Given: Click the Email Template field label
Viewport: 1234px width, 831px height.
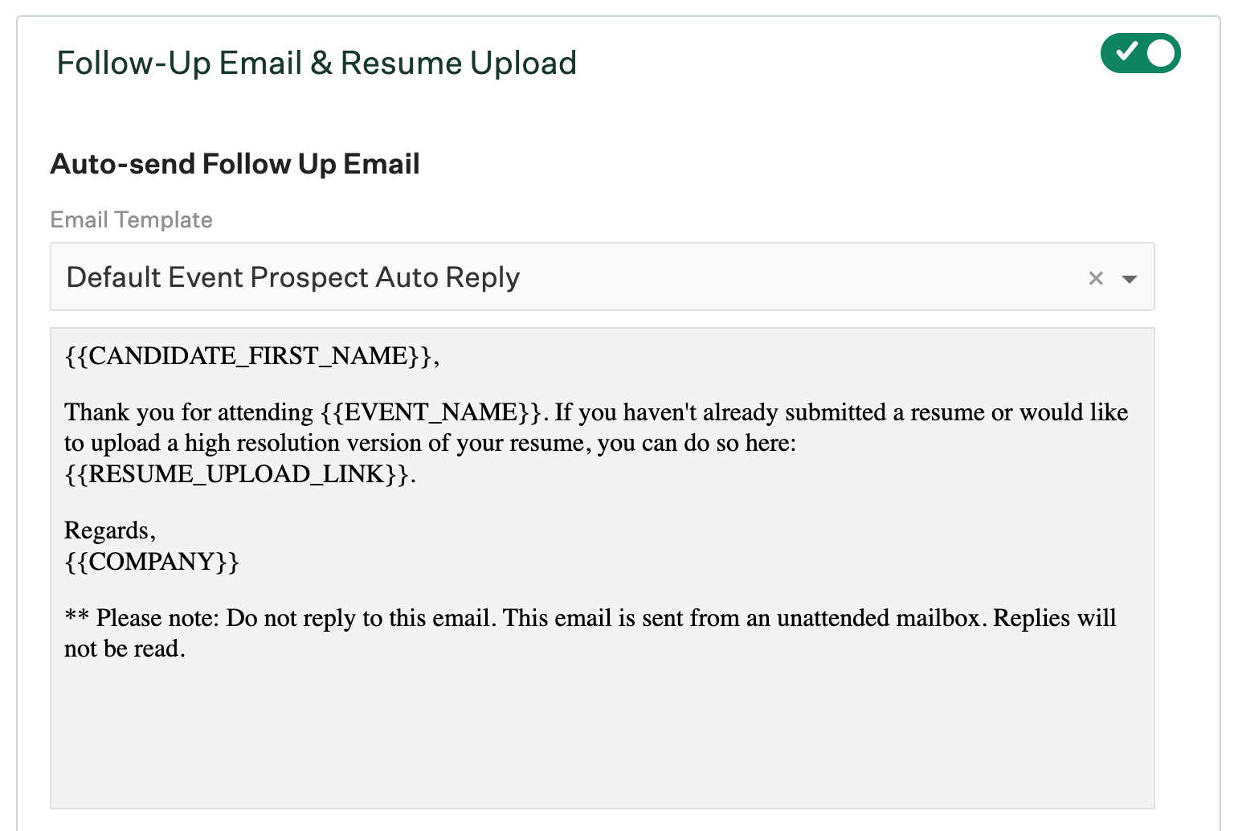Looking at the screenshot, I should [131, 219].
